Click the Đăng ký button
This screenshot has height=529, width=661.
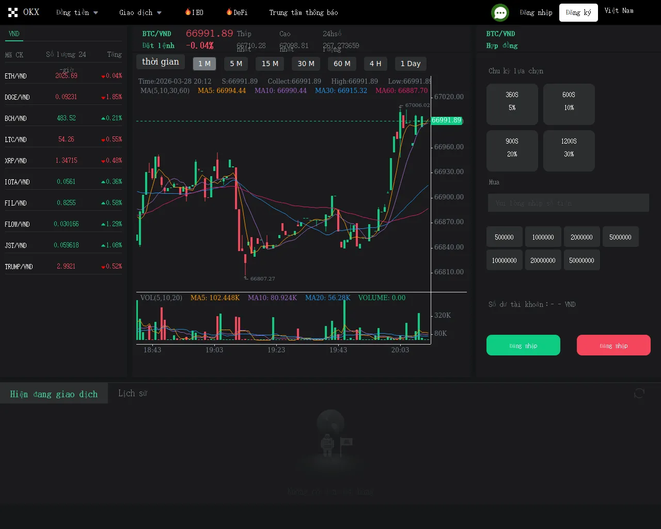click(x=578, y=12)
